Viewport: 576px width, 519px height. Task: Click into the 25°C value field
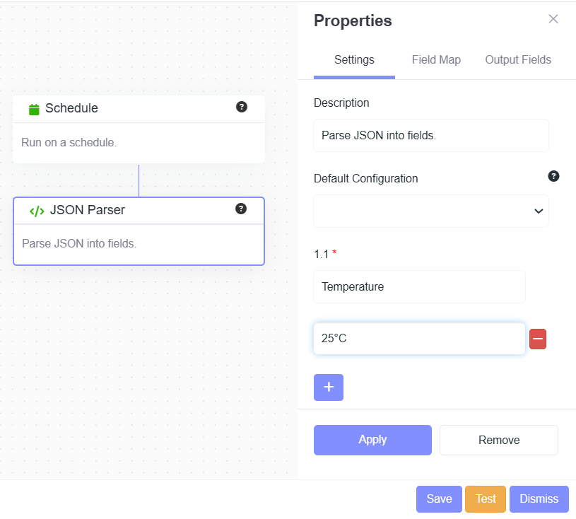(x=419, y=339)
